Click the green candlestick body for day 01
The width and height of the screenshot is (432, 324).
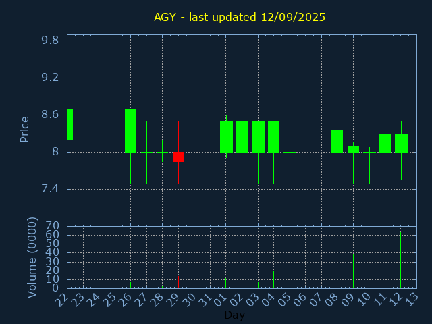pyautogui.click(x=227, y=136)
